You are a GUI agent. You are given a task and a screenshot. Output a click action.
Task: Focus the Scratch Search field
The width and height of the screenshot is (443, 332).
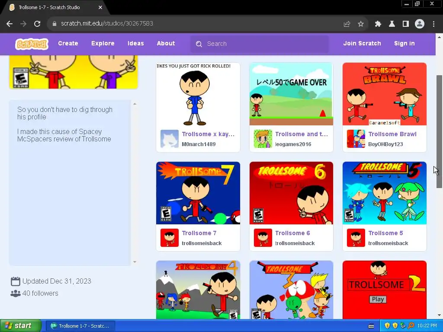260,44
